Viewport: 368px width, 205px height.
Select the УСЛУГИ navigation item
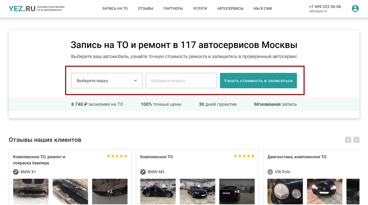[x=200, y=9]
